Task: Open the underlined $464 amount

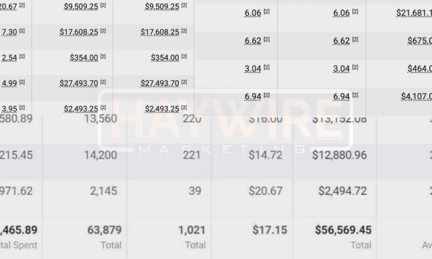Action: 420,69
